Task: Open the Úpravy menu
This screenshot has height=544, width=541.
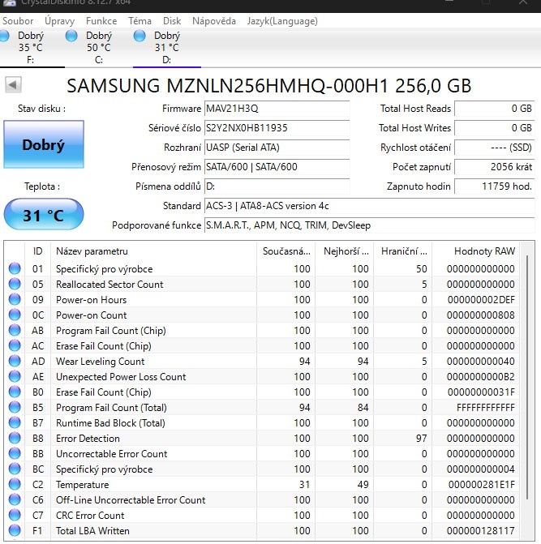Action: (59, 21)
